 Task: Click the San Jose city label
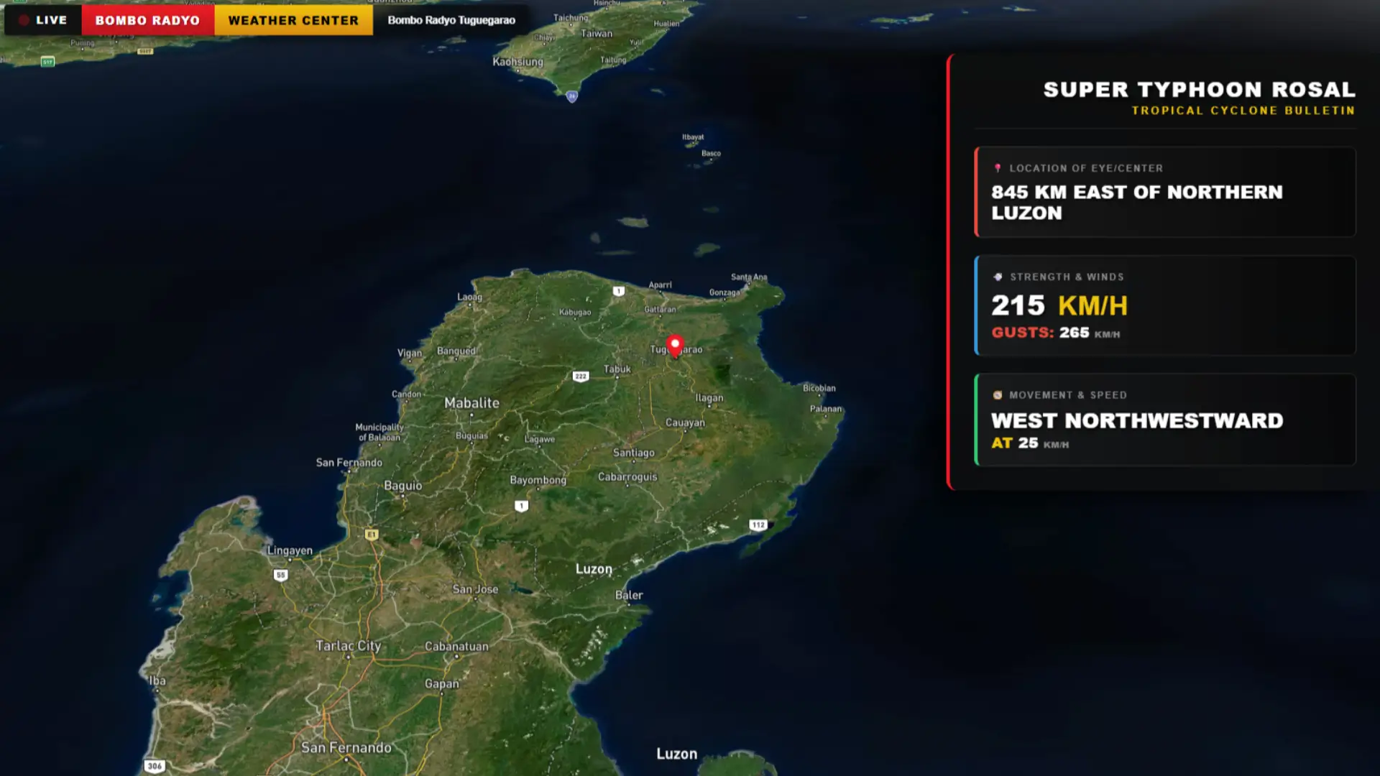coord(475,589)
